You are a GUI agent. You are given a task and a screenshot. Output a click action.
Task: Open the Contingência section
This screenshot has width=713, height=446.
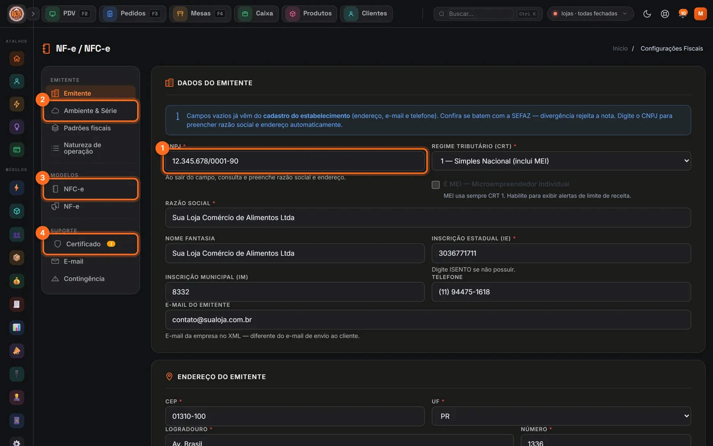click(x=90, y=279)
